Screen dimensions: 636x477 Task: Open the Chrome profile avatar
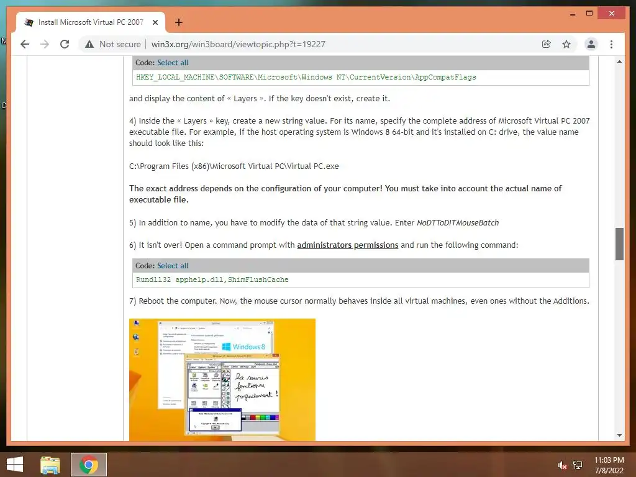coord(591,44)
